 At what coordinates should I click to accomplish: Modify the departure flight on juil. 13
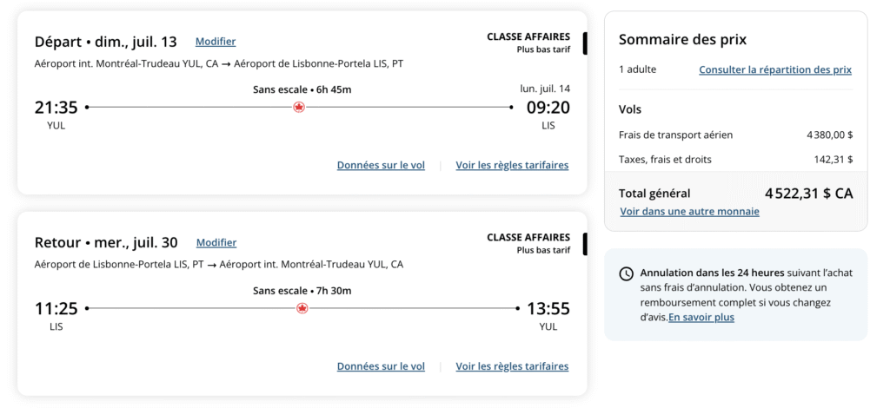pyautogui.click(x=216, y=42)
